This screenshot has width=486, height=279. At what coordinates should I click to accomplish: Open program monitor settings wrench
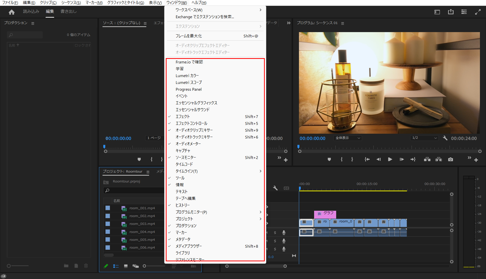coord(445,138)
